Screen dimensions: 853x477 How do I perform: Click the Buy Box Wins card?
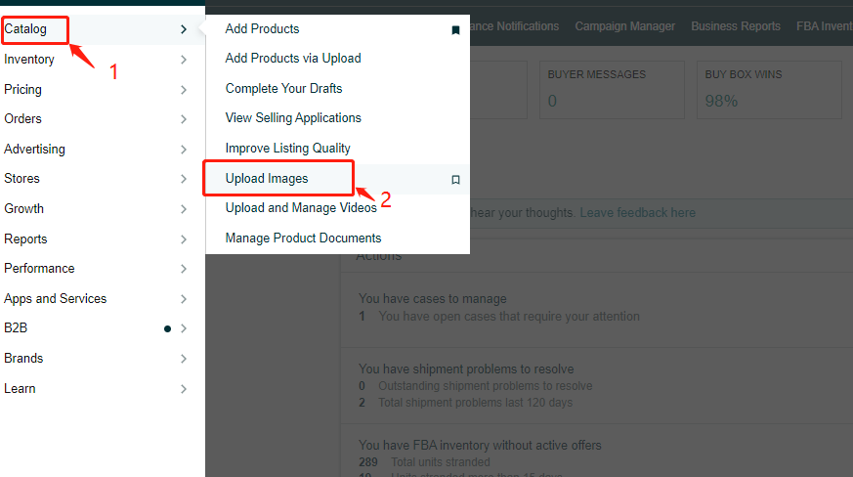pyautogui.click(x=769, y=90)
